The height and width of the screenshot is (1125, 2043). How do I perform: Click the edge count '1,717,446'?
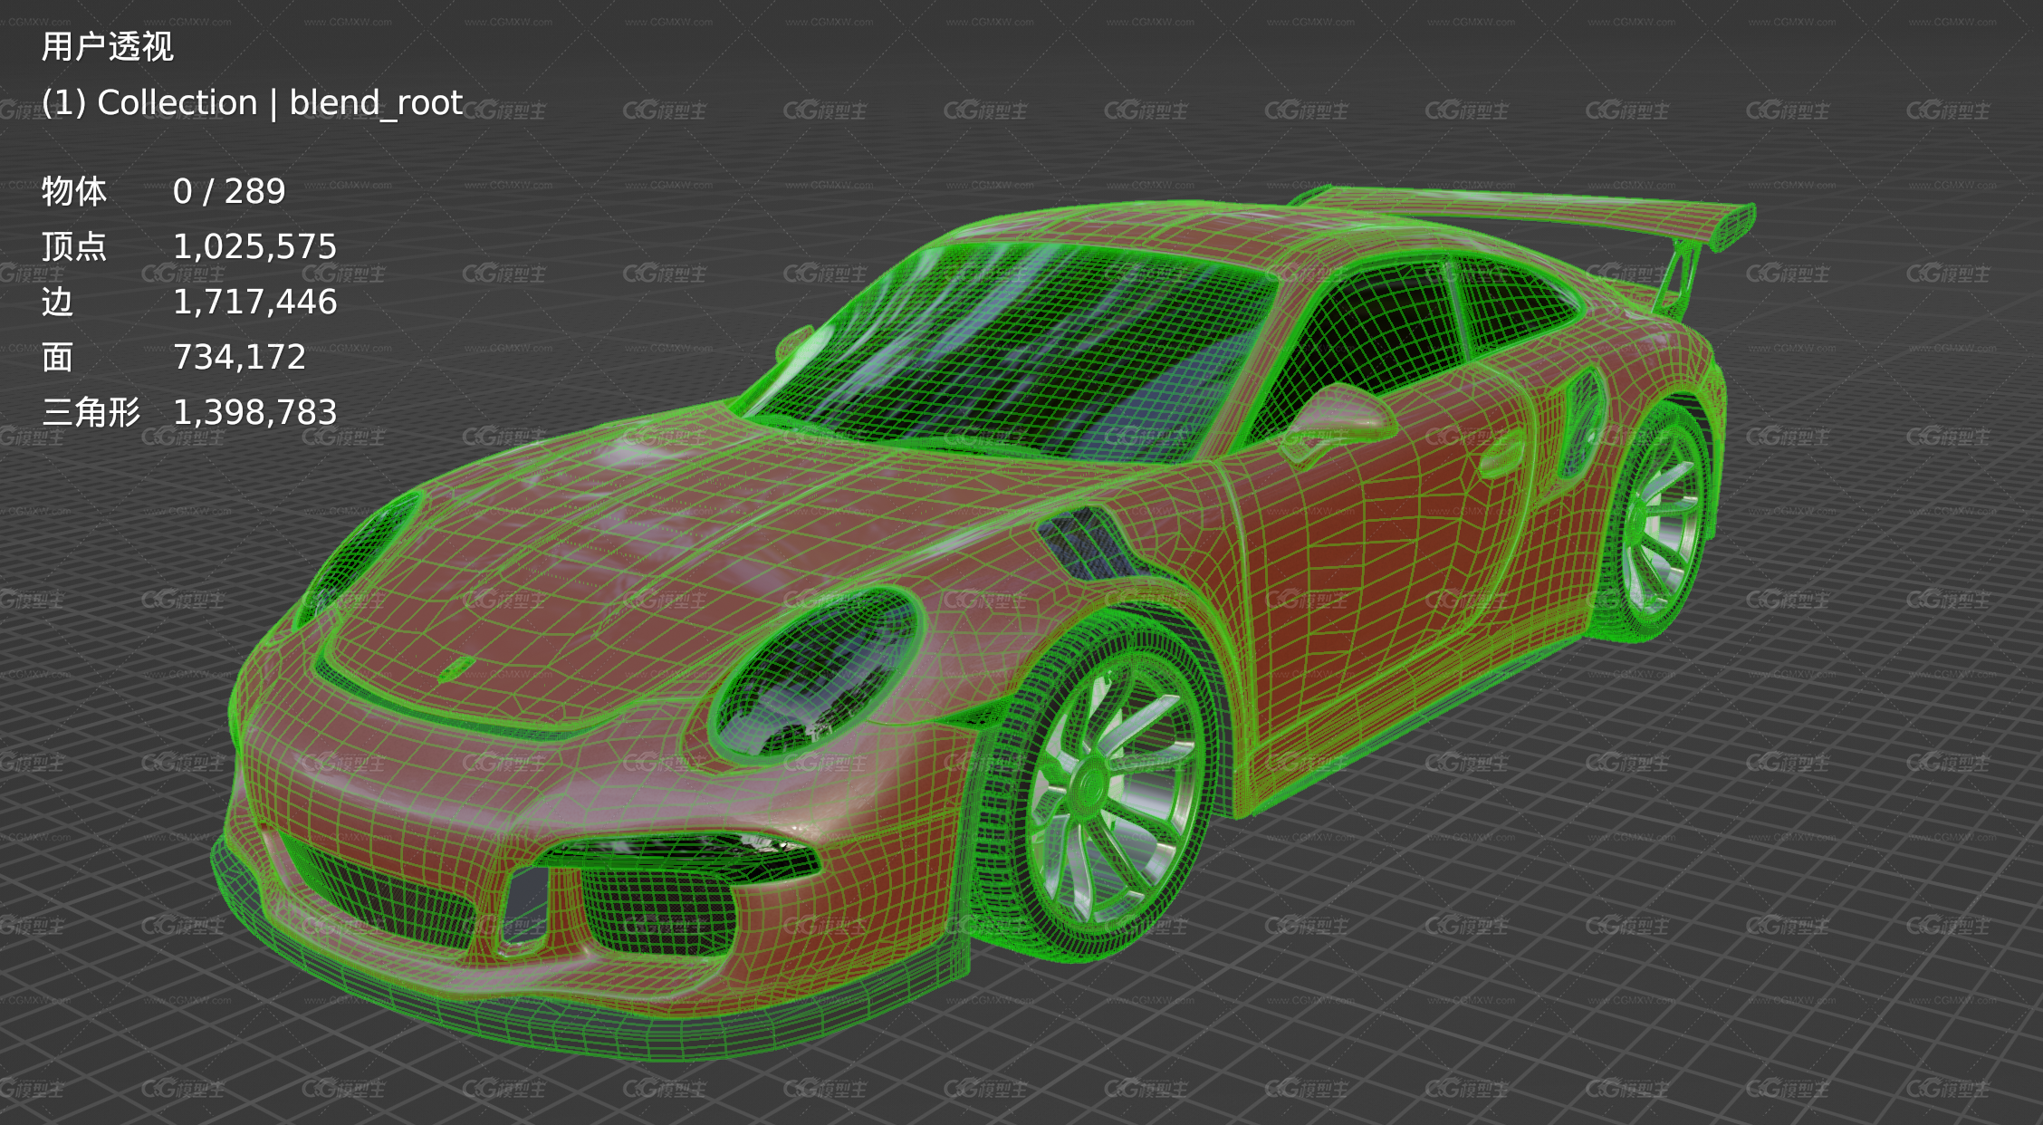(x=254, y=302)
